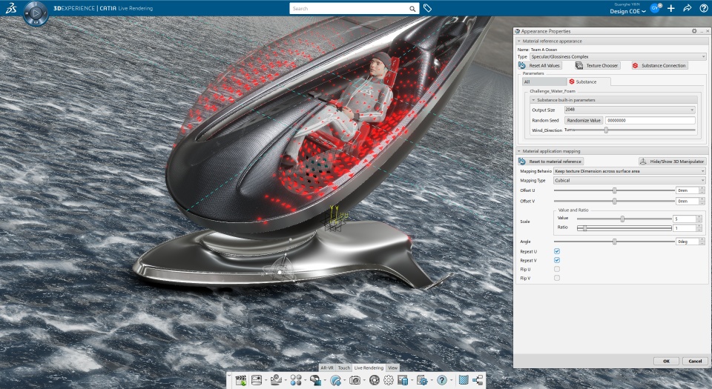Select the All parameters tab
Image resolution: width=712 pixels, height=389 pixels.
544,82
